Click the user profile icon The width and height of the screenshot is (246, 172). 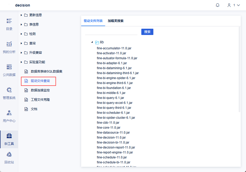[x=229, y=5]
